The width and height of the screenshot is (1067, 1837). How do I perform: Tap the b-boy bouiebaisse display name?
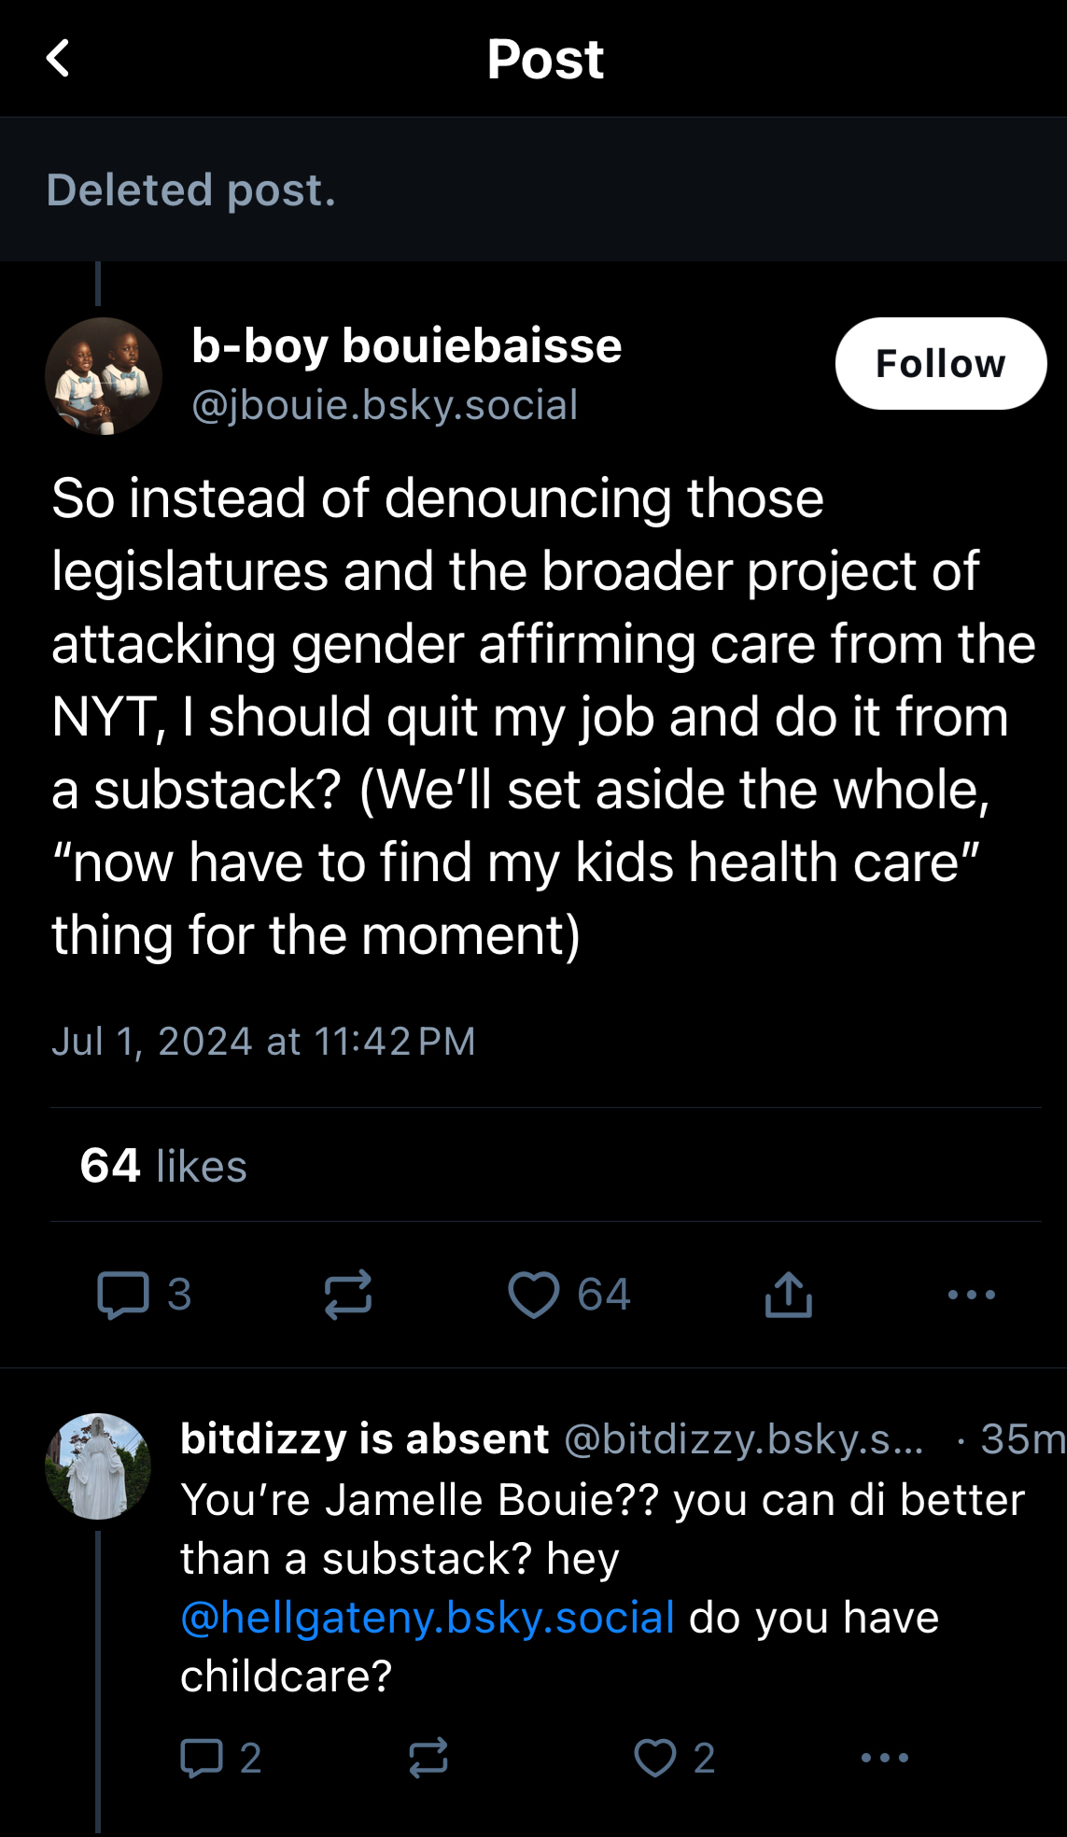coord(406,345)
